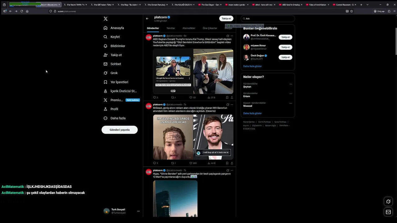This screenshot has height=223, width=397.
Task: Open Premium with the %50 indirim badge
Action: pyautogui.click(x=121, y=100)
